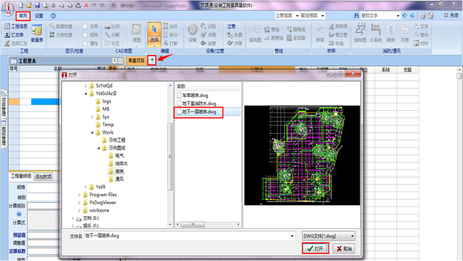Open the 轴侧图 axonometric tool
463x261 pixels.
point(360,33)
